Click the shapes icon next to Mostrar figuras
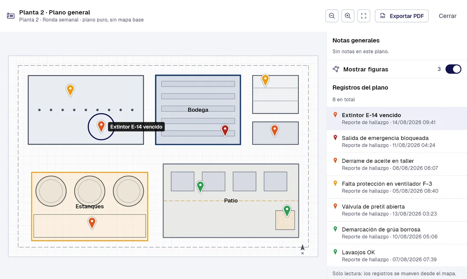 [x=336, y=69]
